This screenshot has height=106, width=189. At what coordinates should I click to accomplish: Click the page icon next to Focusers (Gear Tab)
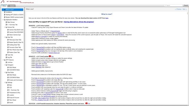(8, 47)
